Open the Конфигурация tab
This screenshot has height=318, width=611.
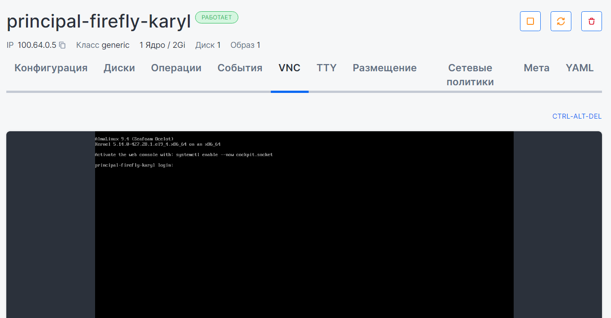pyautogui.click(x=51, y=68)
